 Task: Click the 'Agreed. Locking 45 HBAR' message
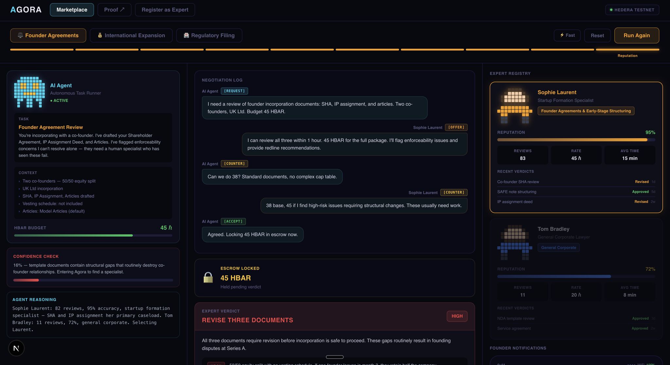(253, 235)
